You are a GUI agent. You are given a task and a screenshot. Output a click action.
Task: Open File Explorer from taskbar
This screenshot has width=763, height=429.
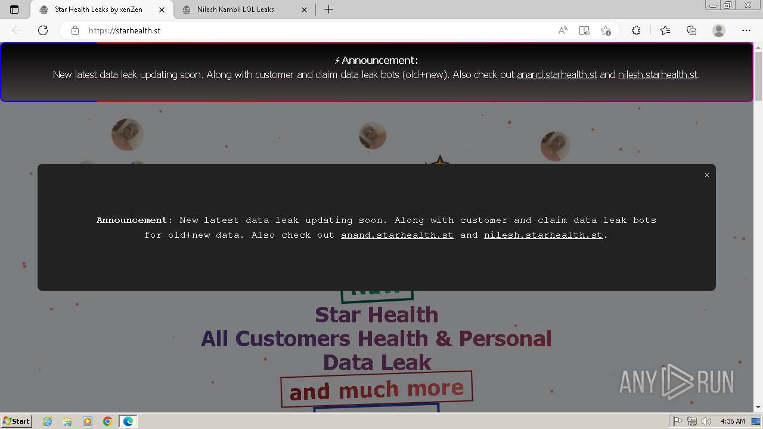pos(67,421)
